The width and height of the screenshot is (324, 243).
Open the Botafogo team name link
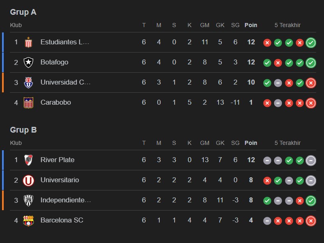(54, 62)
